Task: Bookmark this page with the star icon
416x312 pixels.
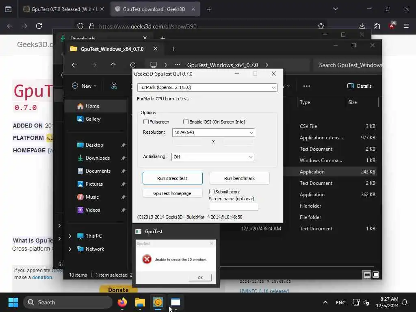Action: tap(321, 26)
